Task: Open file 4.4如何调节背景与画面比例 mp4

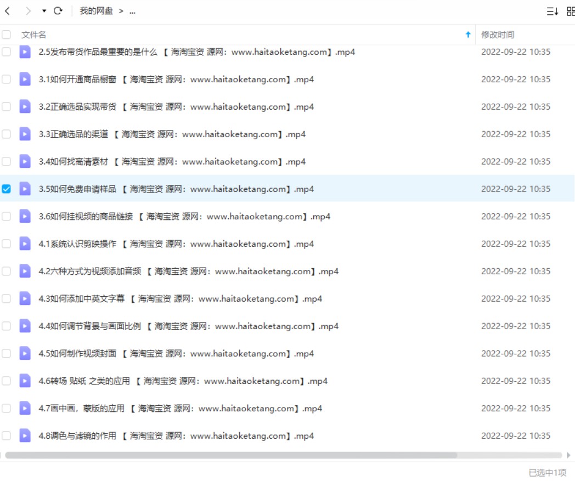Action: (189, 326)
